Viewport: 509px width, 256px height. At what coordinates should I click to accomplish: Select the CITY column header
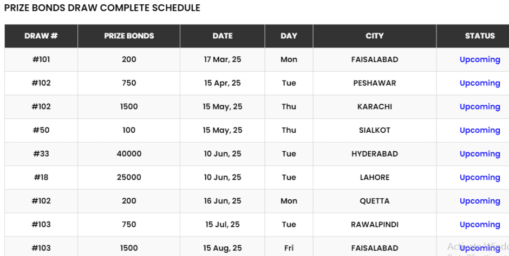374,36
